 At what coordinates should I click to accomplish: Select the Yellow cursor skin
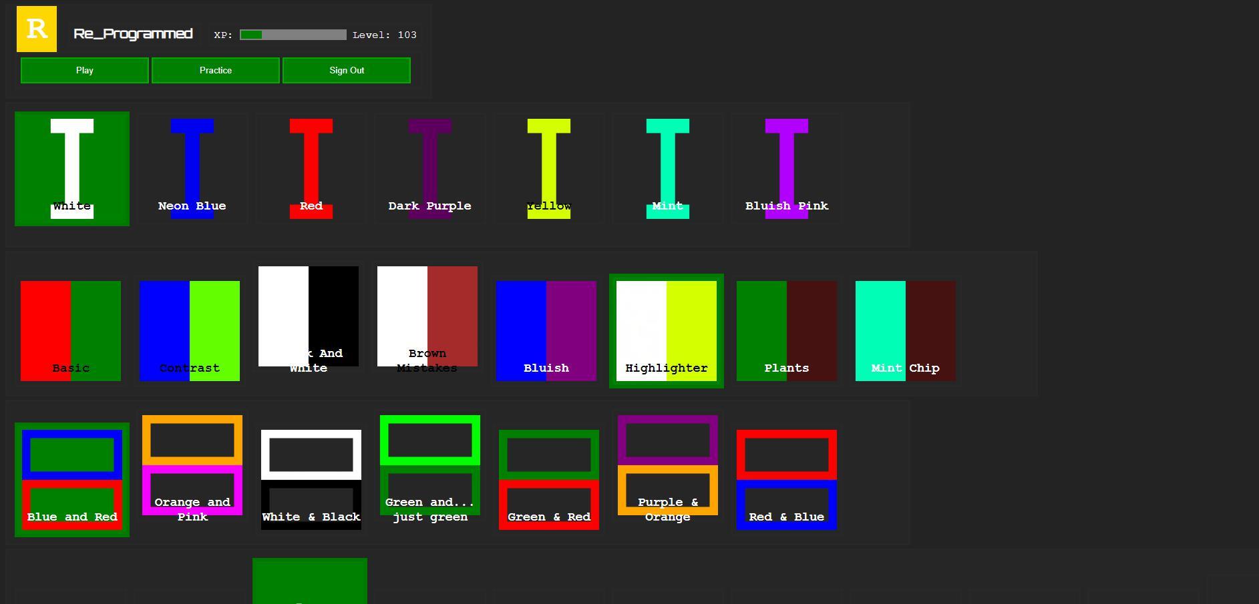[x=548, y=168]
